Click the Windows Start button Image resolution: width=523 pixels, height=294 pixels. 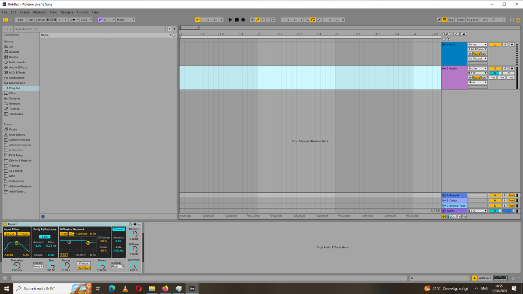pos(7,288)
